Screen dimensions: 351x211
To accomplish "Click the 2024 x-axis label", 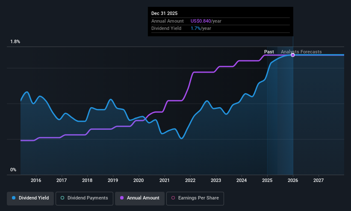I will point(242,180).
